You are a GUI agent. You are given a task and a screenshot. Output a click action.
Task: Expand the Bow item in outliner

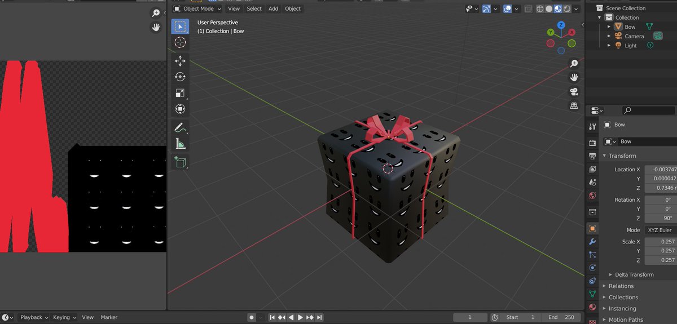click(x=609, y=26)
